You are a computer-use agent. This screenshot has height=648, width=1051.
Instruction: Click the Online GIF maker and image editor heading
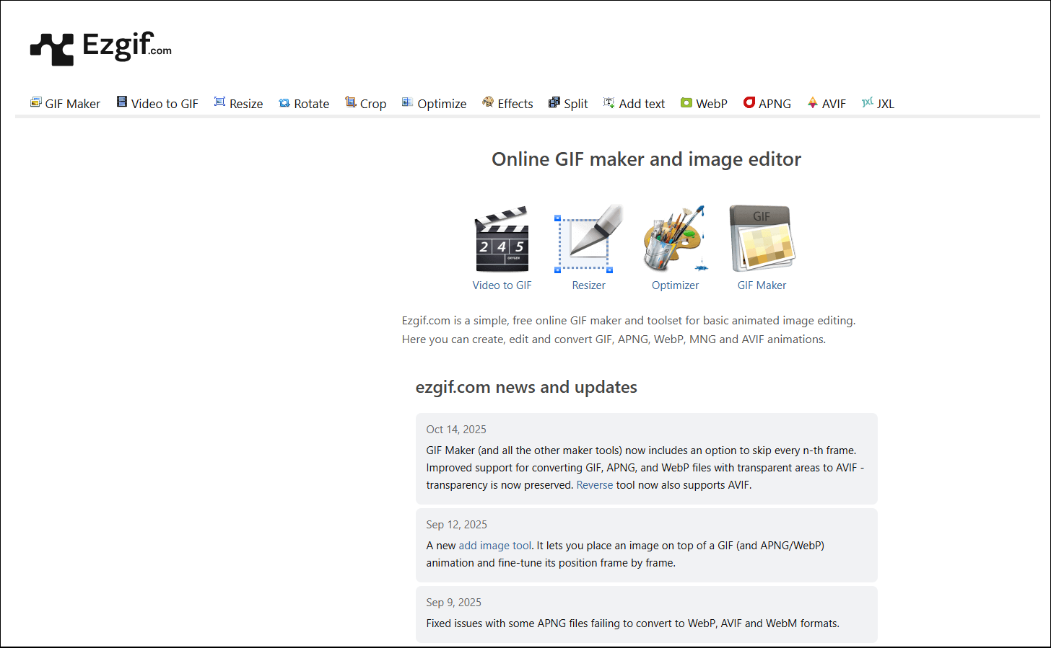647,159
